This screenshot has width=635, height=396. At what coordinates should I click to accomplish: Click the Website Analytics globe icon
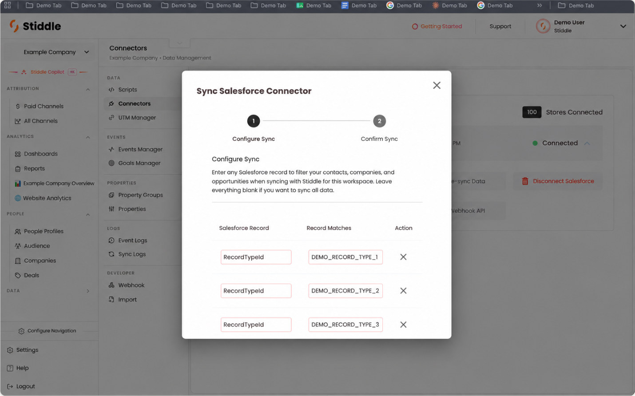click(18, 198)
